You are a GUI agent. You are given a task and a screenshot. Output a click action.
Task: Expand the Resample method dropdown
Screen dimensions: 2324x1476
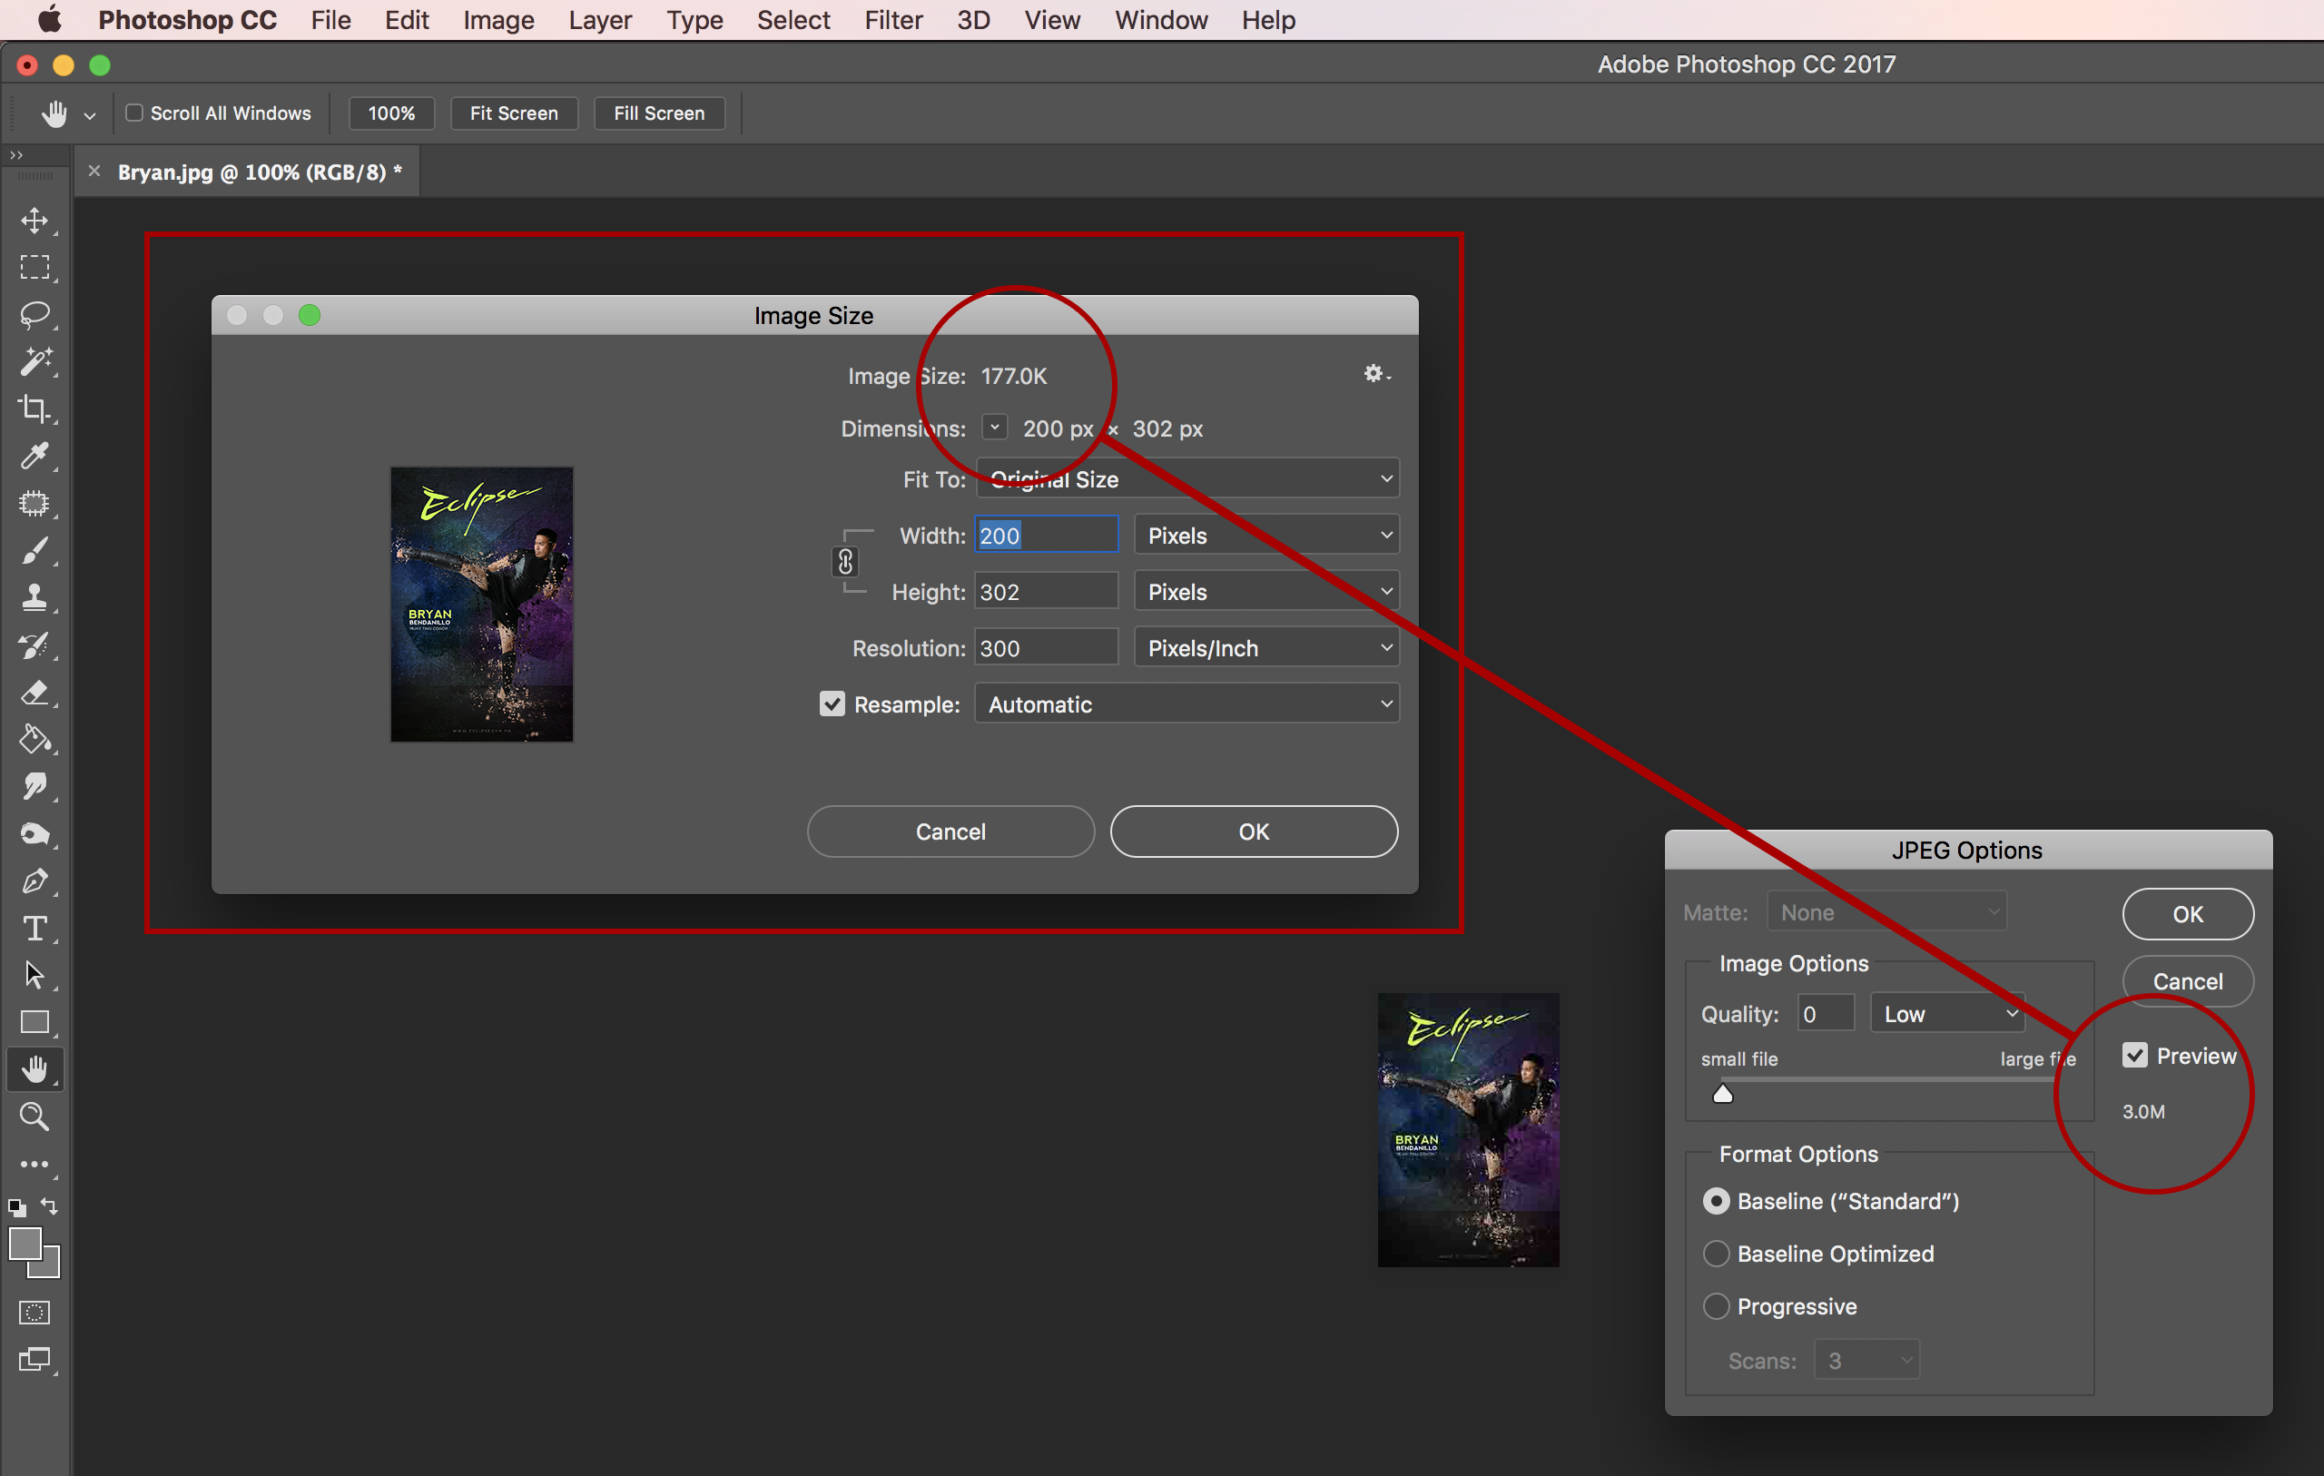[1186, 704]
